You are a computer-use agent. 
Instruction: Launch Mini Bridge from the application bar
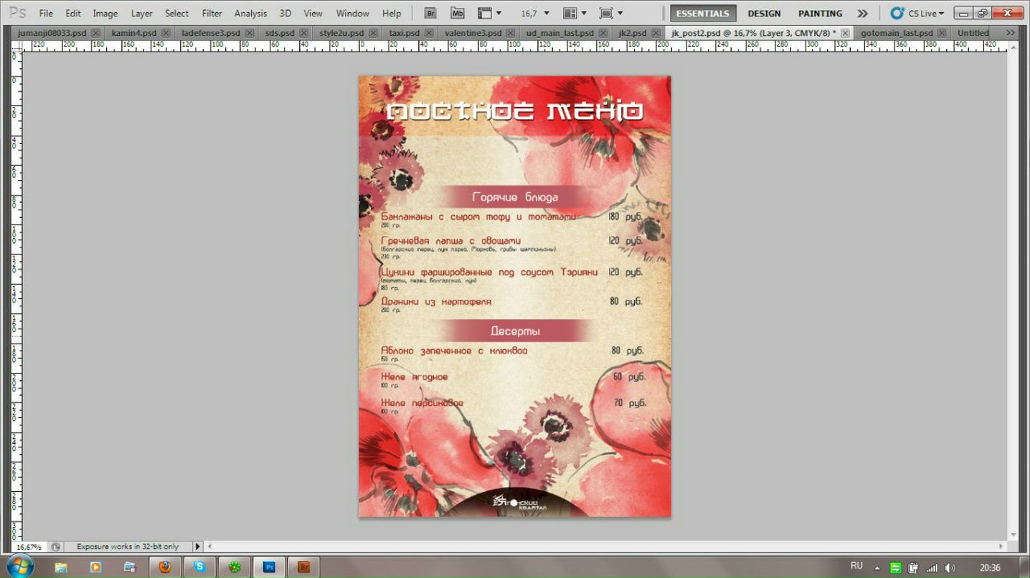tap(458, 13)
